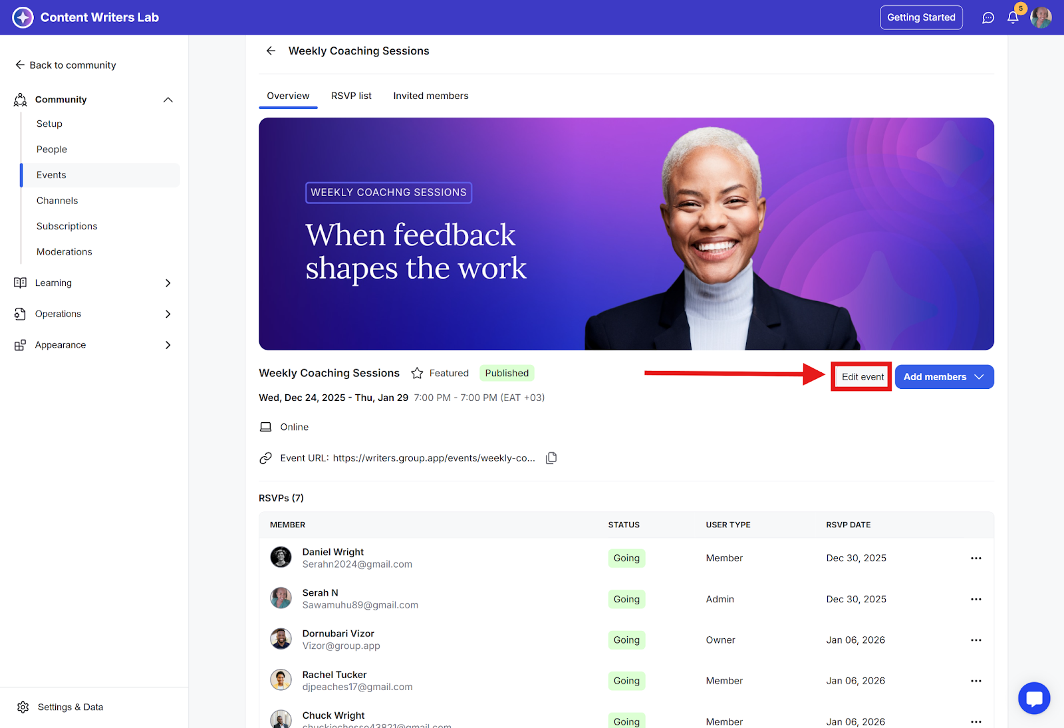Click Daniel Wright's Going status badge
The width and height of the screenshot is (1064, 728).
(x=626, y=558)
